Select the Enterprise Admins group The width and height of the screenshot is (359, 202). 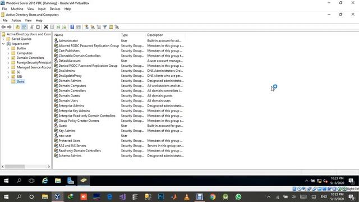coord(71,106)
